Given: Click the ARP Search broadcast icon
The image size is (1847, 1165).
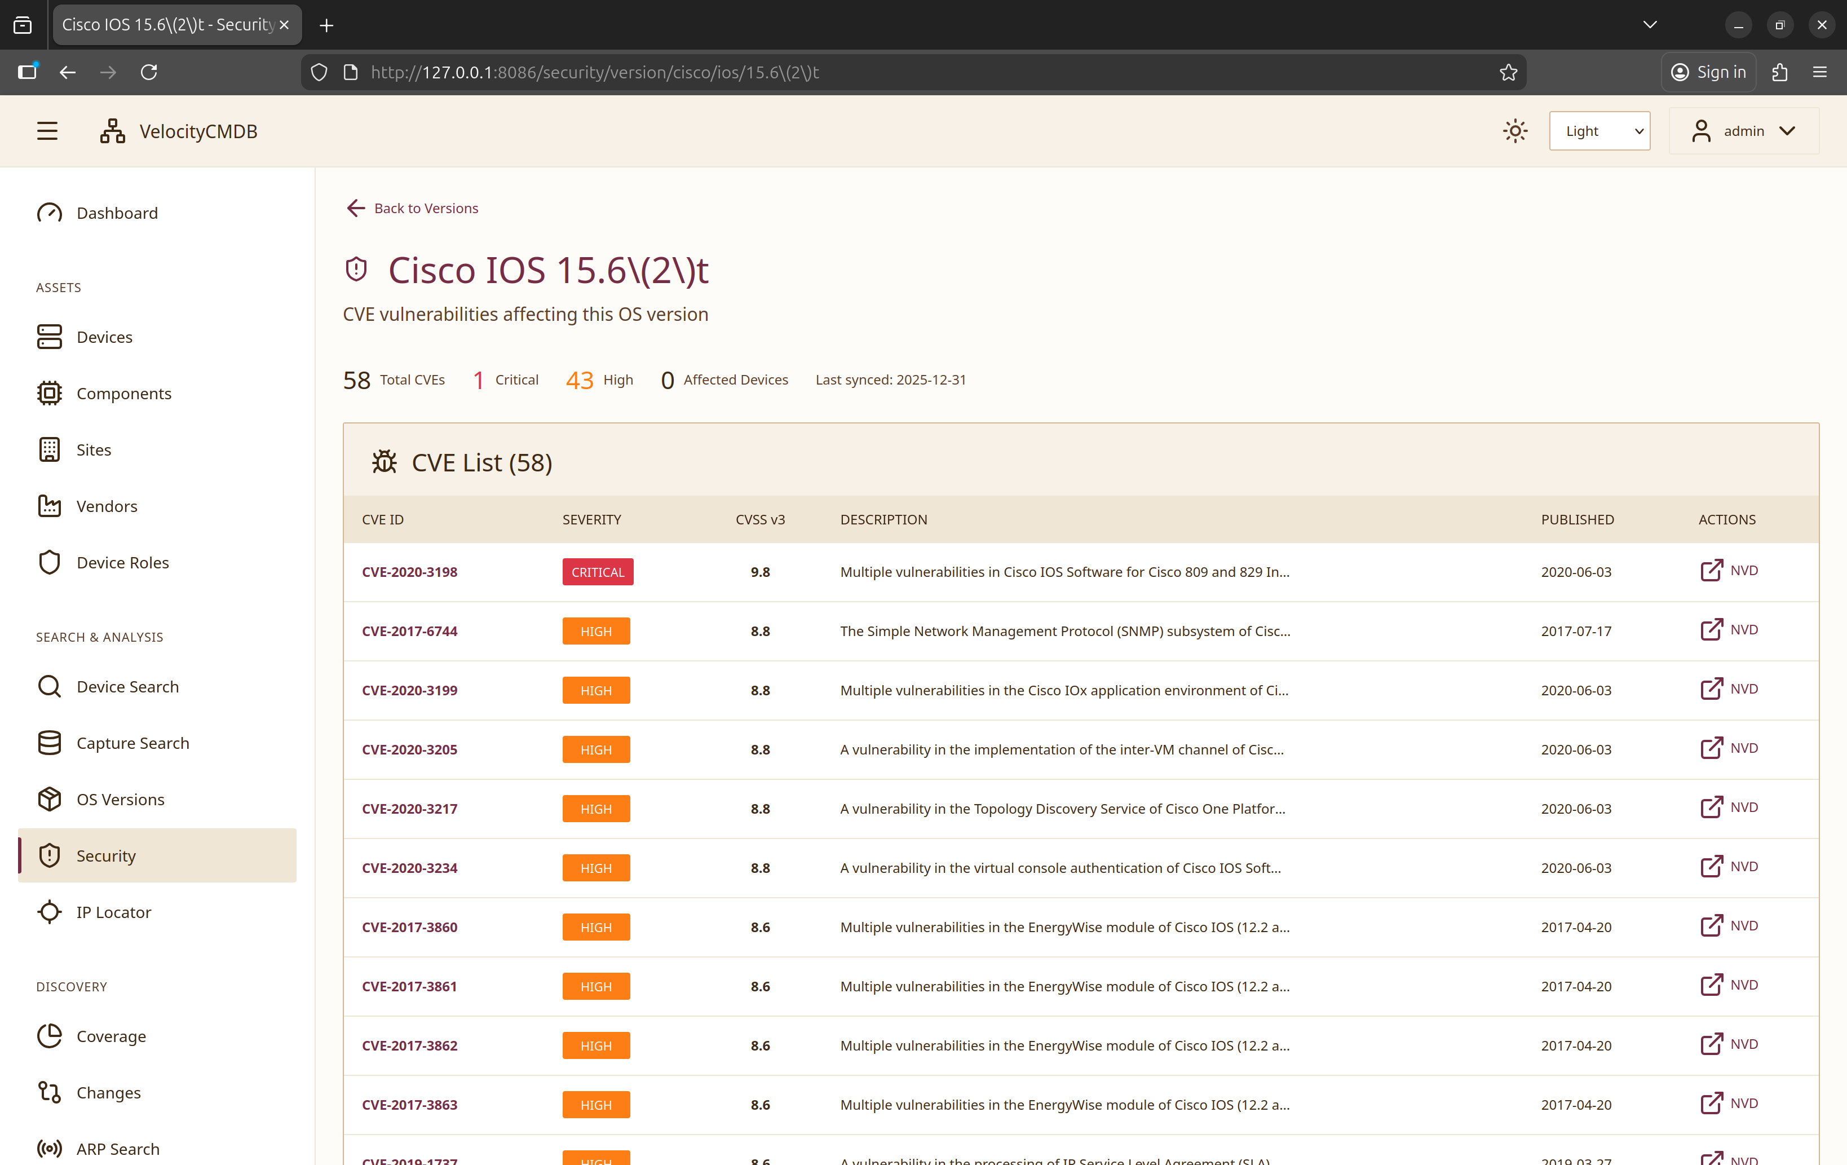Looking at the screenshot, I should tap(49, 1149).
